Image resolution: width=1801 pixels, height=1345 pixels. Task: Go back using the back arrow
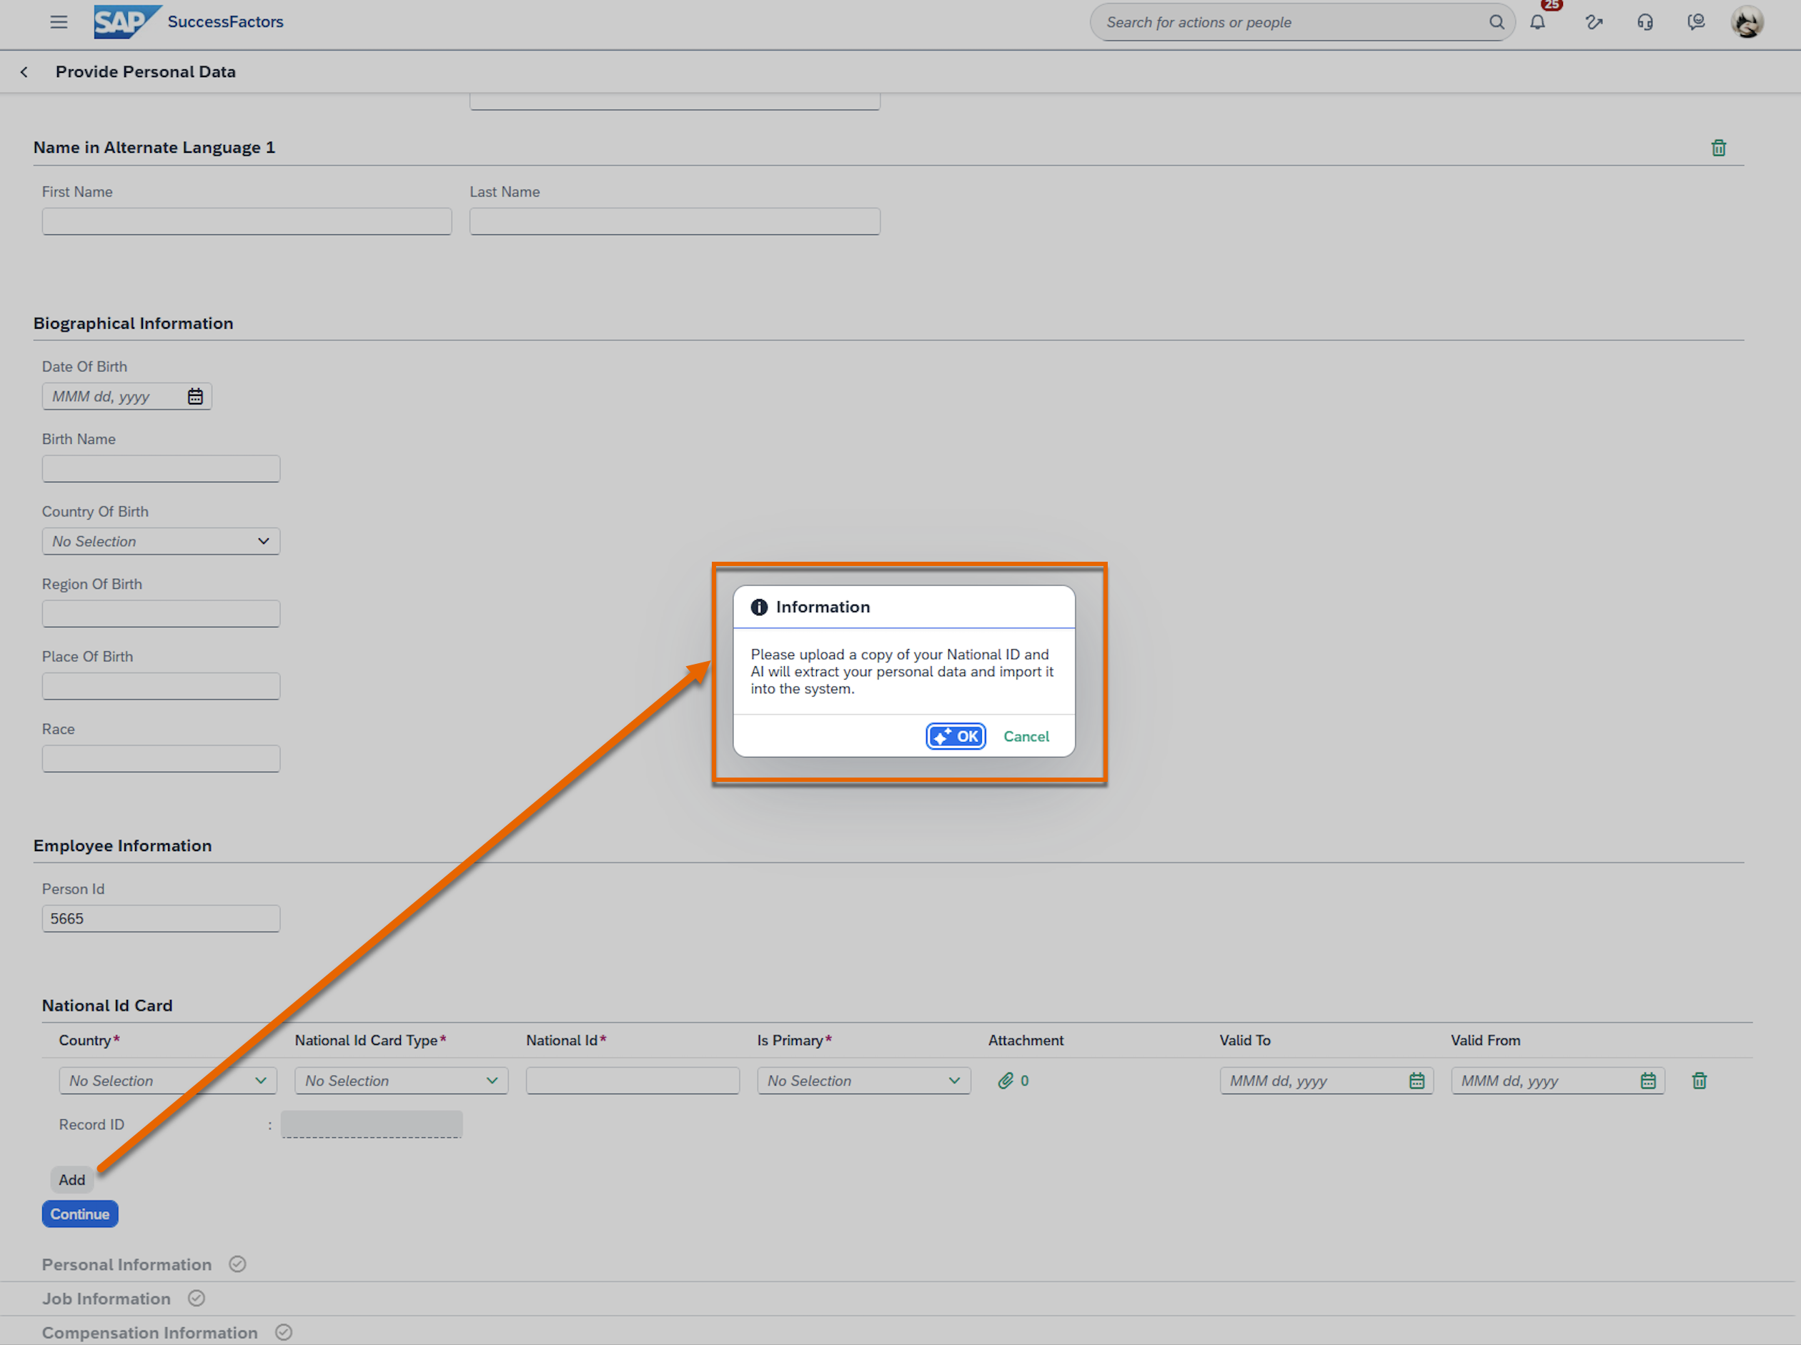click(x=24, y=71)
